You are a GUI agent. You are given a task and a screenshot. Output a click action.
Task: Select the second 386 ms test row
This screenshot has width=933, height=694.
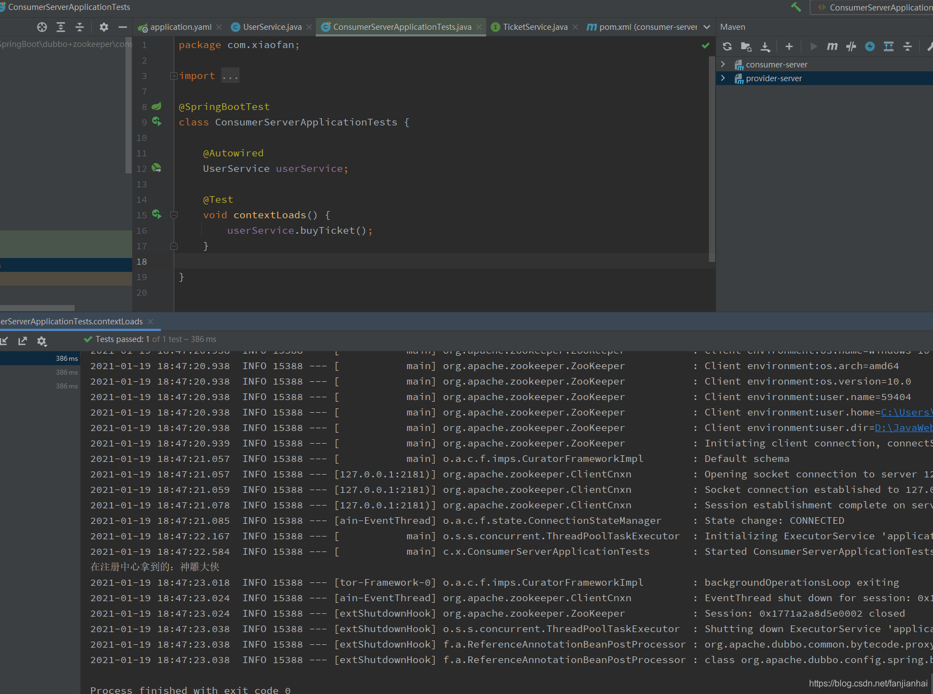[x=40, y=372]
